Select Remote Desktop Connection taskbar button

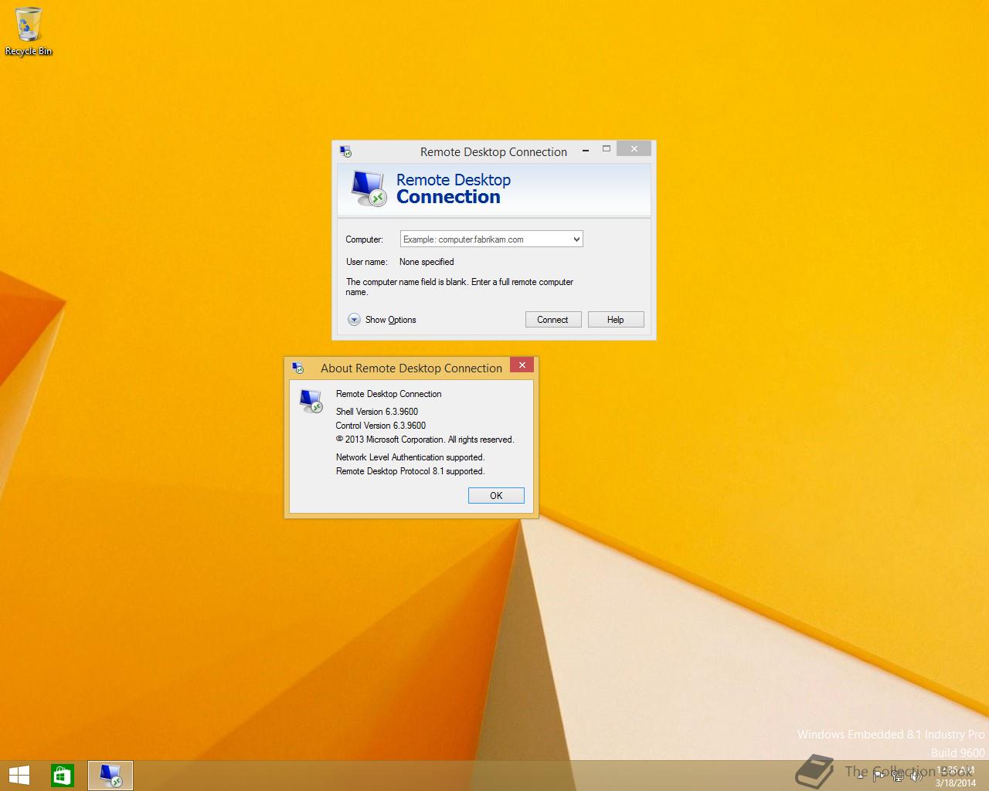pos(110,776)
